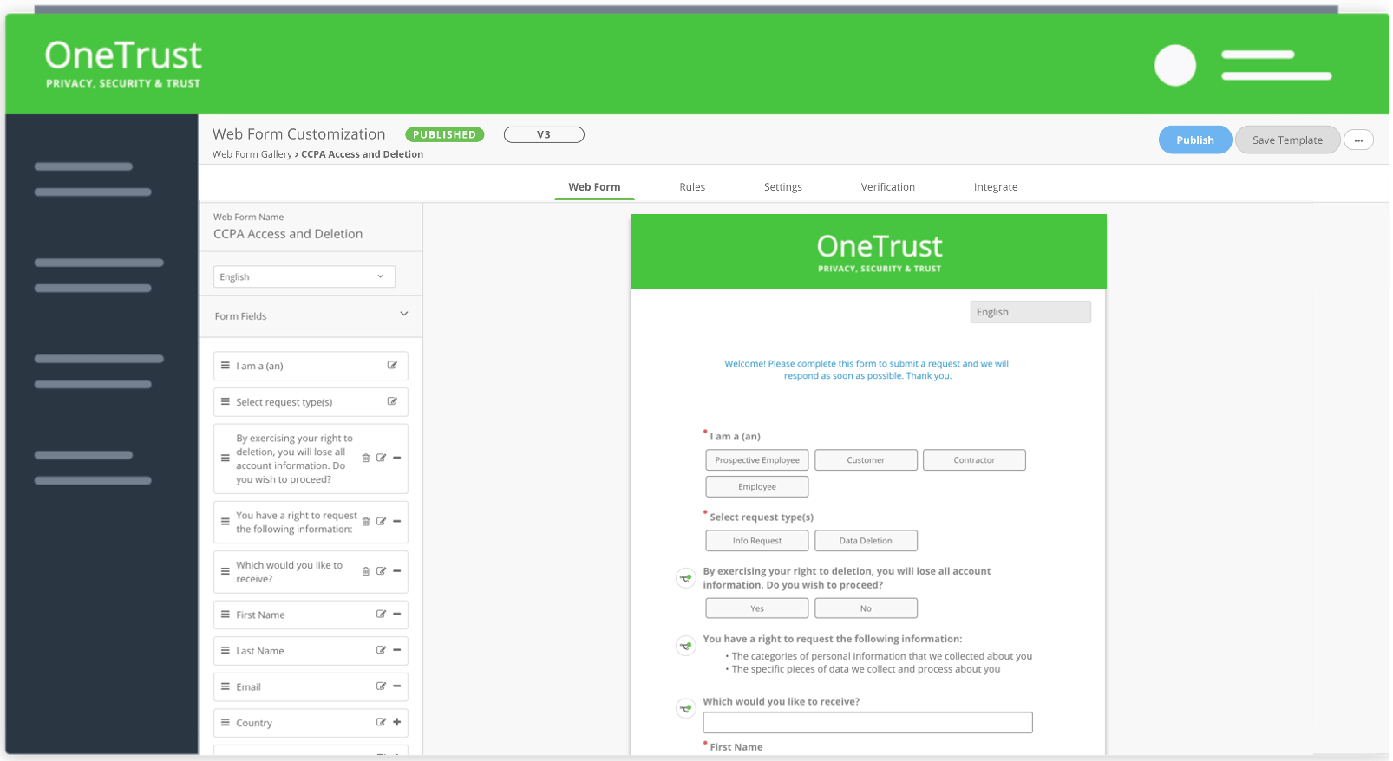Edit 'Which would you like to receive?' field

[x=381, y=571]
